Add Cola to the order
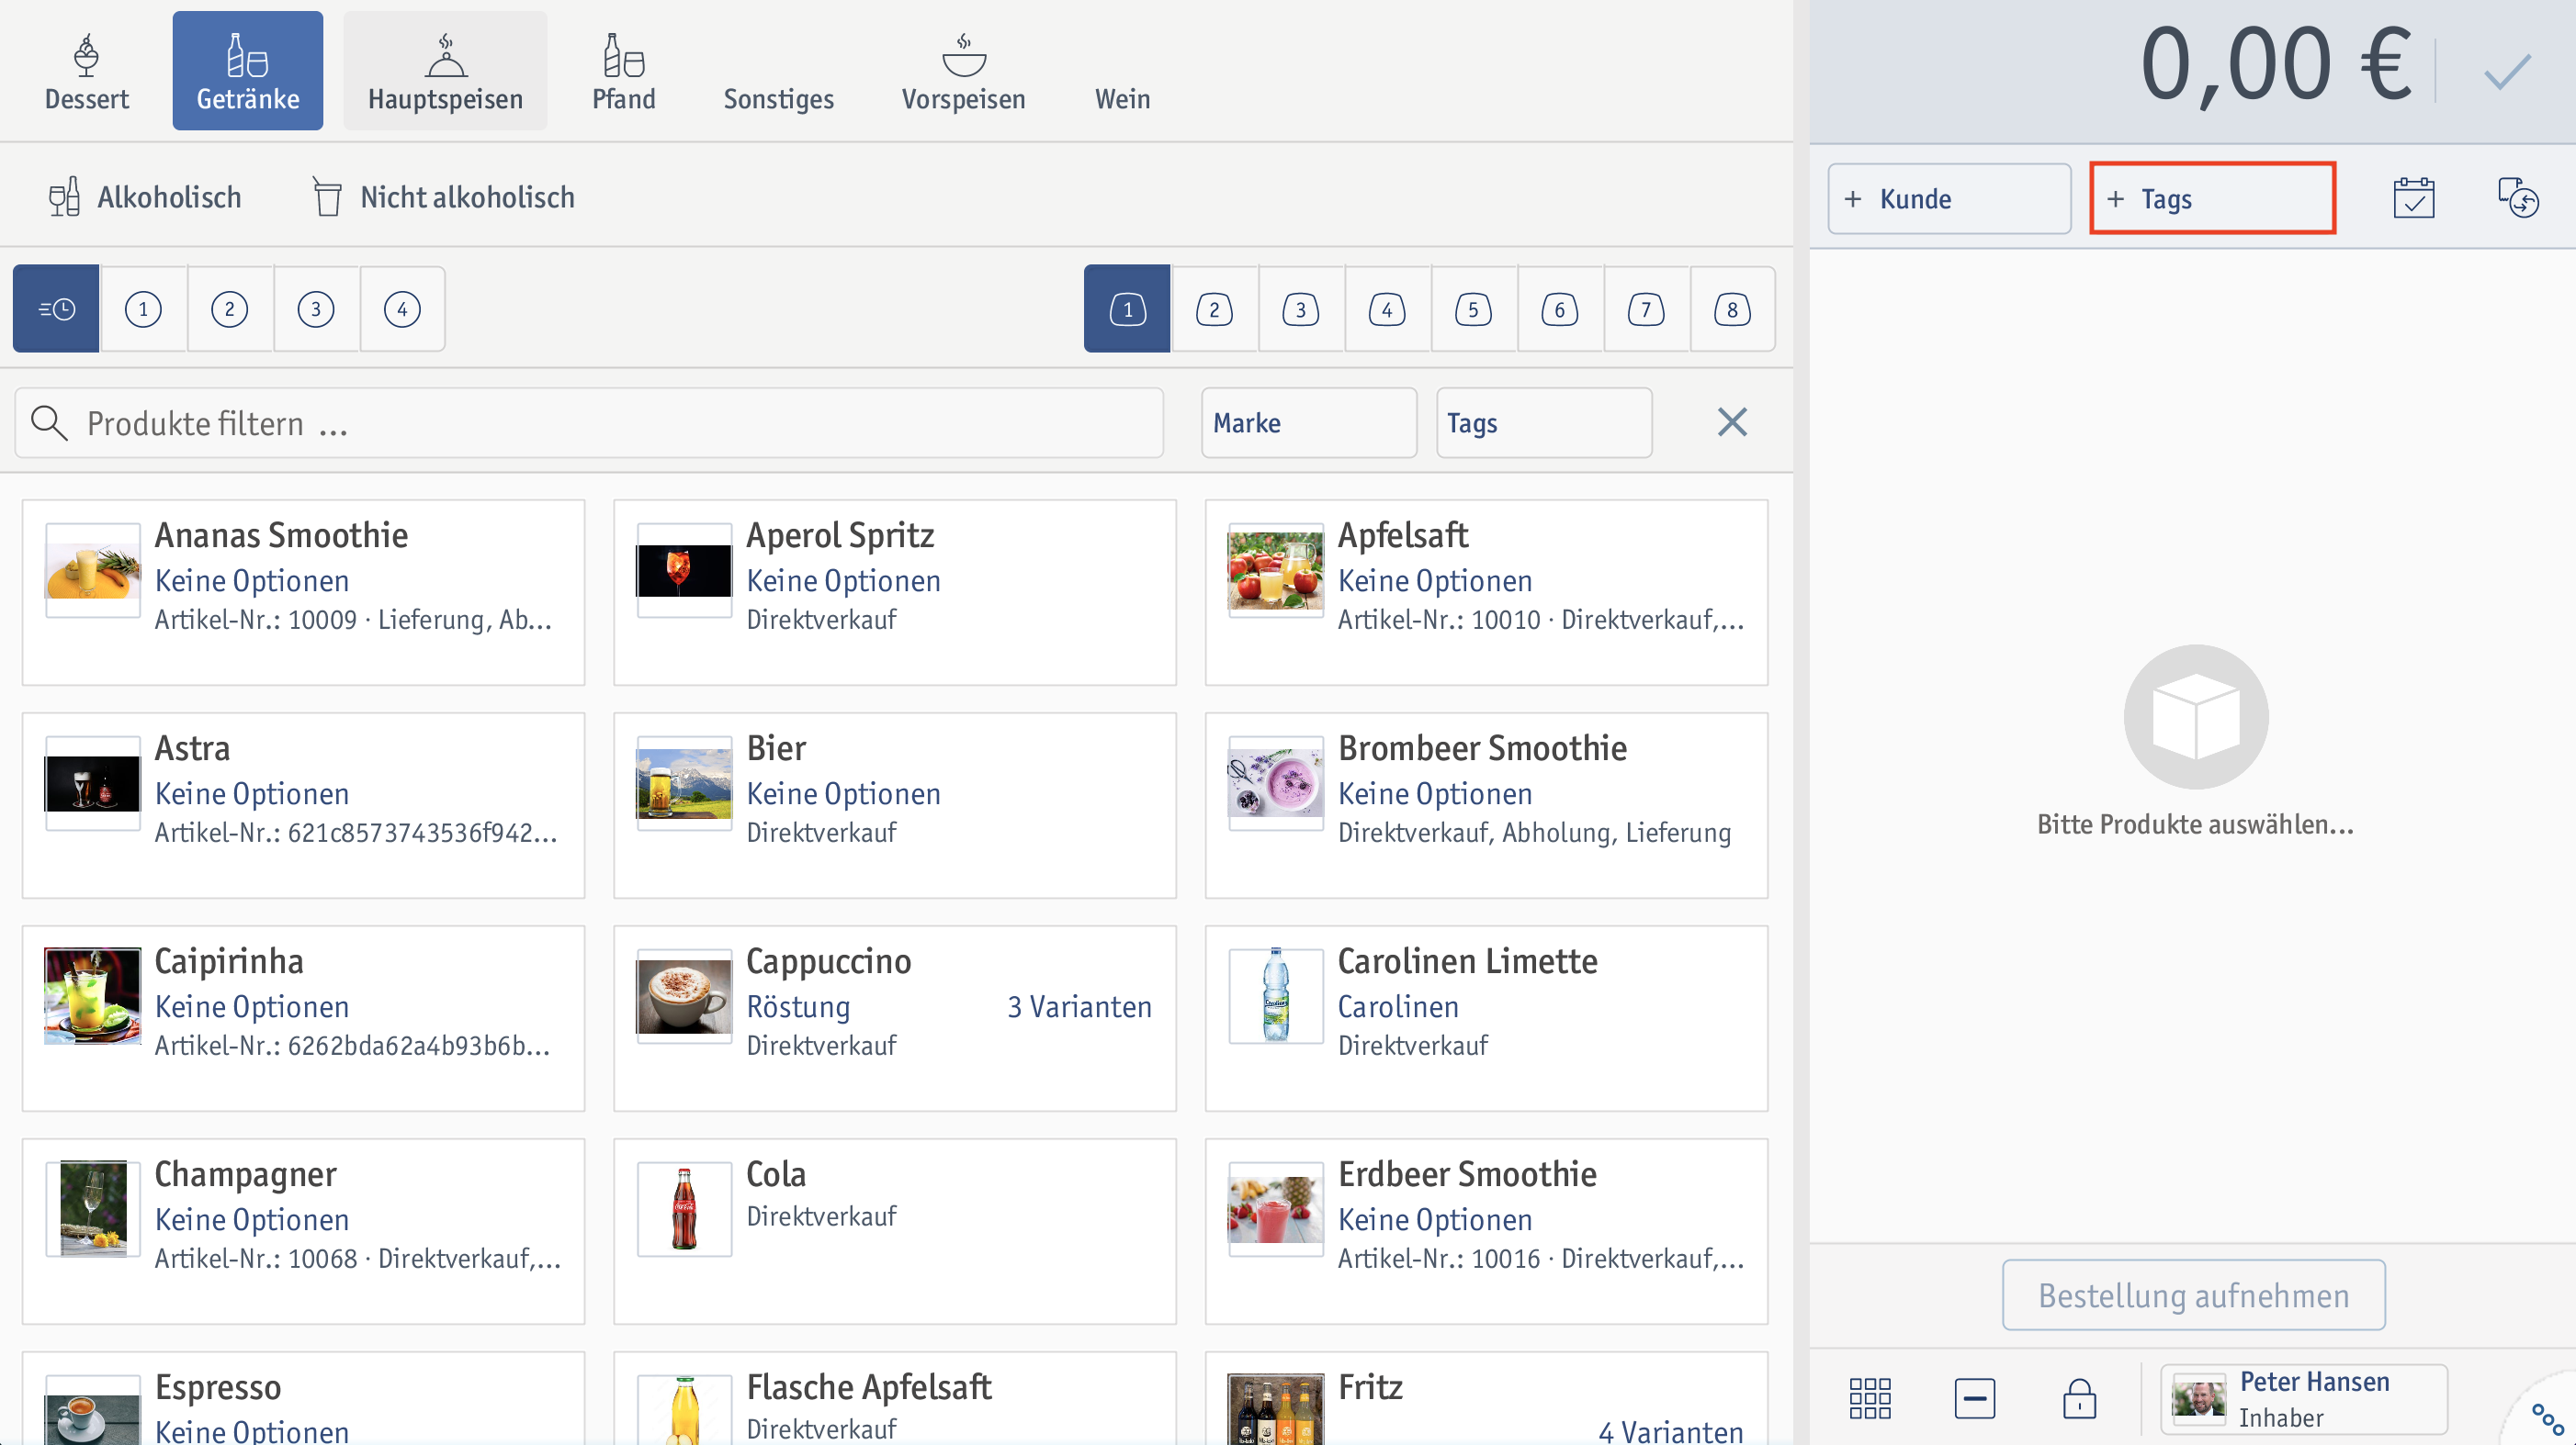 pos(894,1231)
